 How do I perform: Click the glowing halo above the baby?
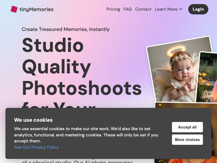(176, 51)
